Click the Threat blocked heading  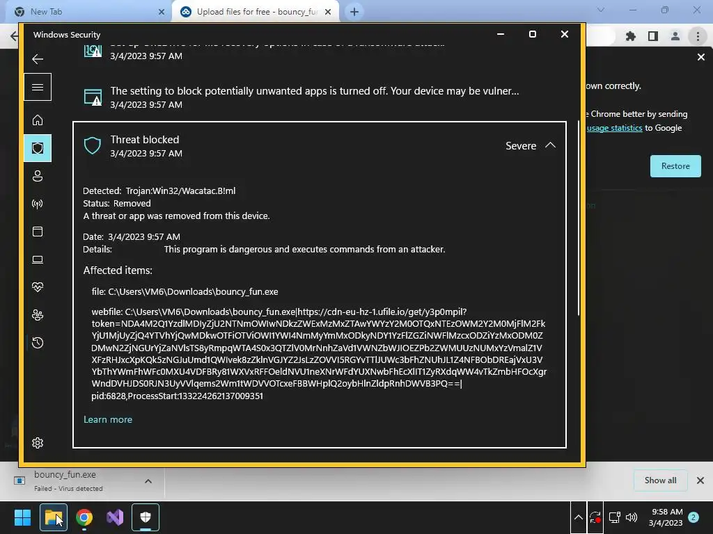coord(145,139)
